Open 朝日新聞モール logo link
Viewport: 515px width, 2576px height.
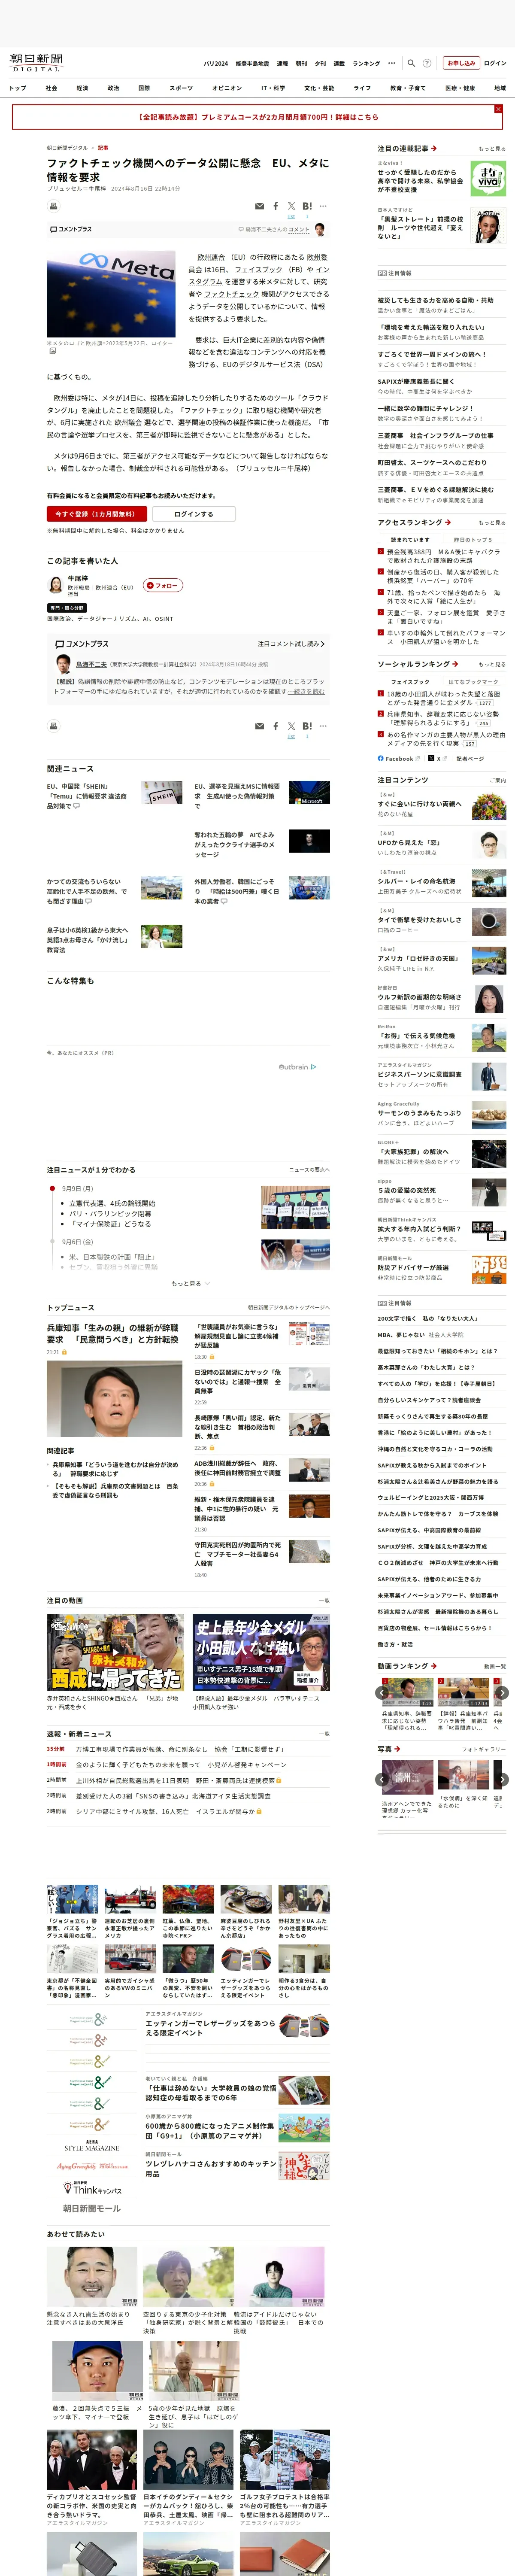[x=92, y=2208]
